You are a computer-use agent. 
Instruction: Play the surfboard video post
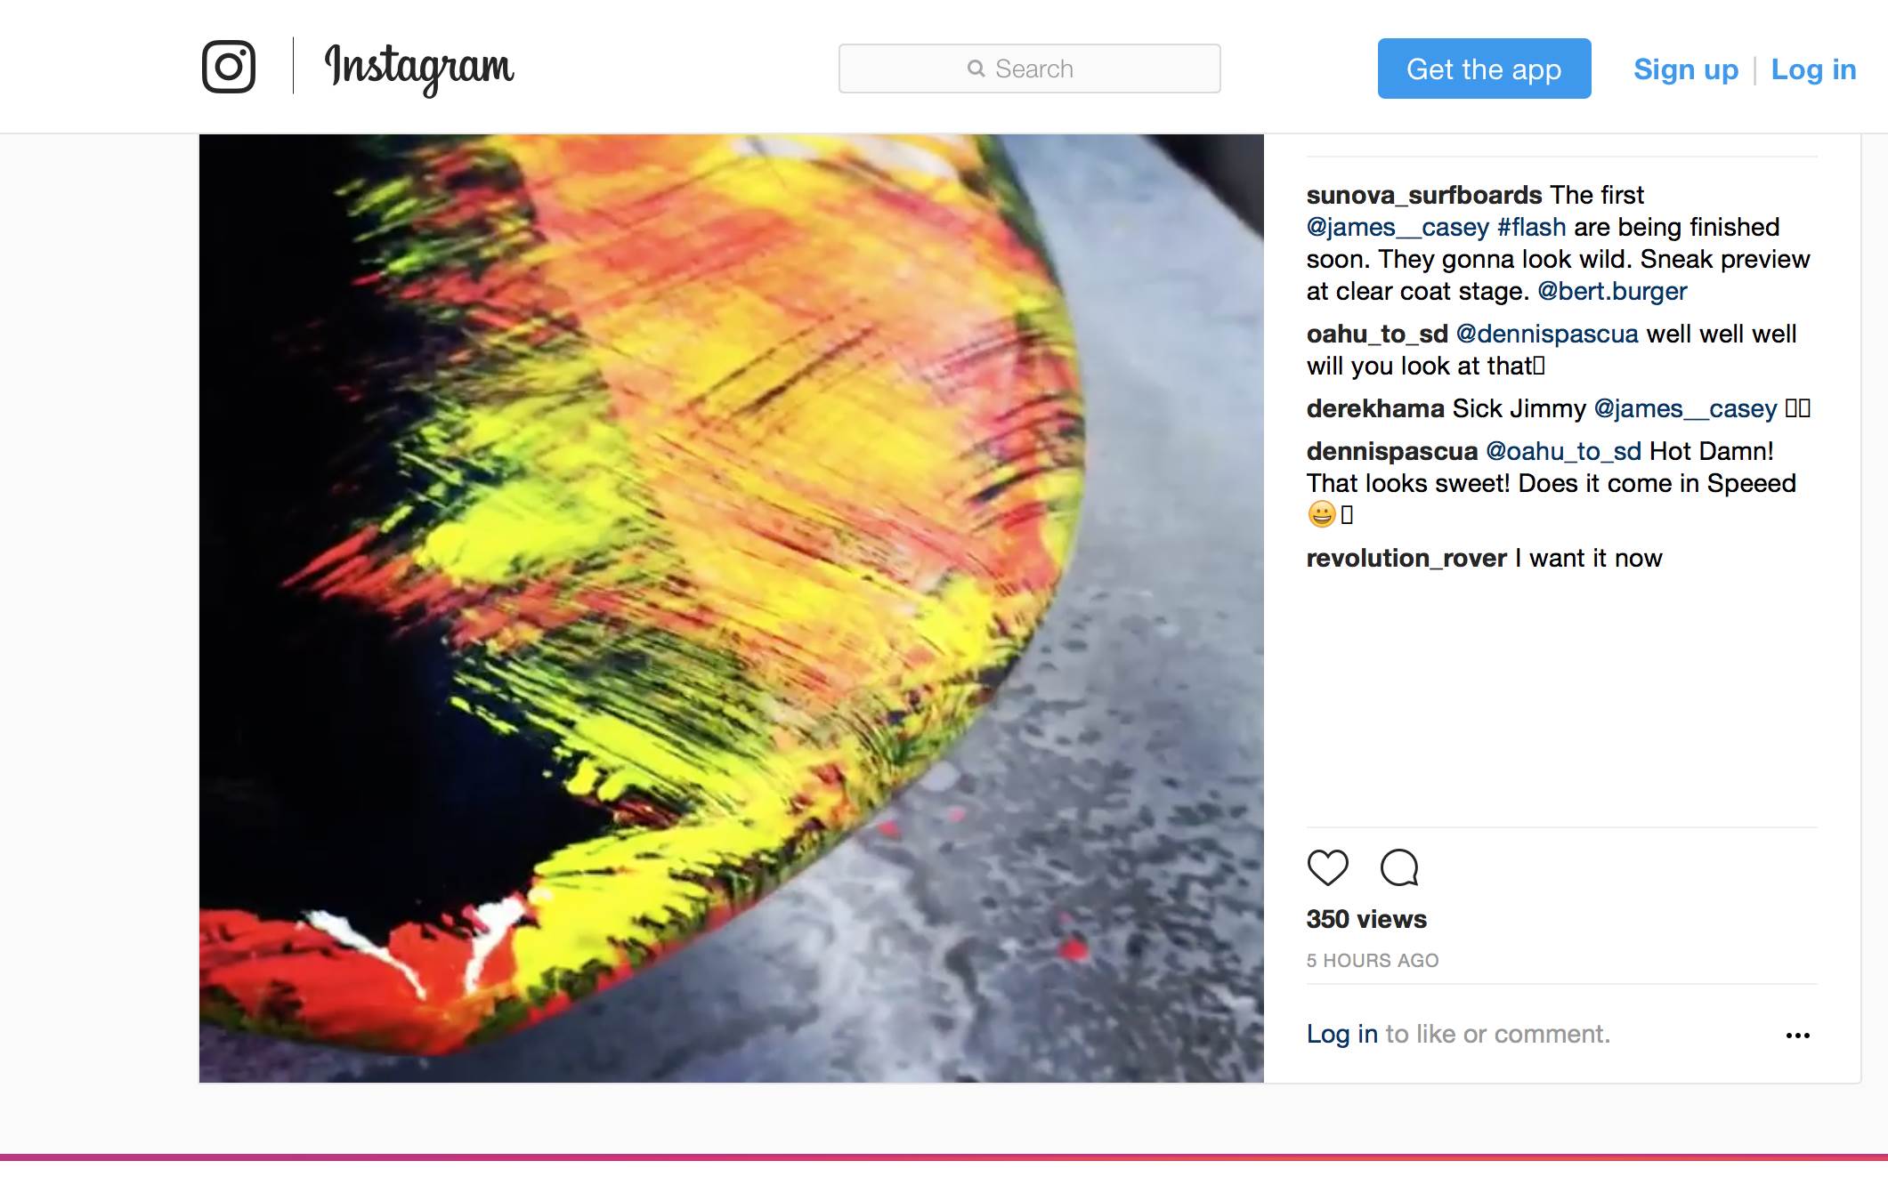(x=731, y=609)
